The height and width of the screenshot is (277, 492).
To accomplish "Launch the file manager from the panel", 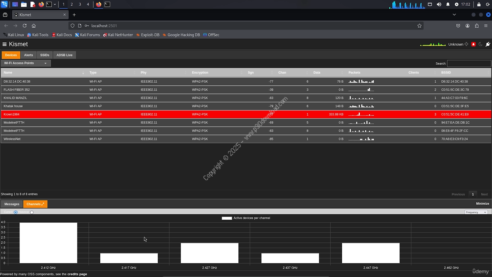I will (24, 4).
